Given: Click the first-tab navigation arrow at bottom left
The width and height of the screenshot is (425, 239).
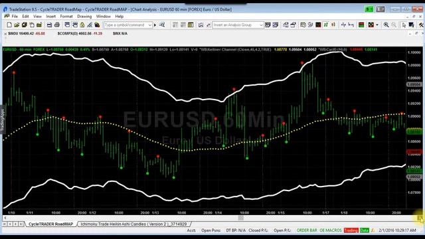Looking at the screenshot, I should [5, 224].
